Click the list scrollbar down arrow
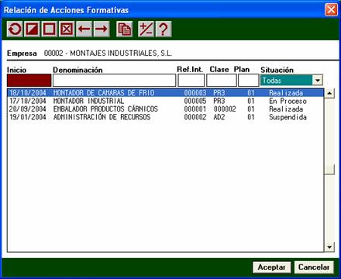 (329, 247)
